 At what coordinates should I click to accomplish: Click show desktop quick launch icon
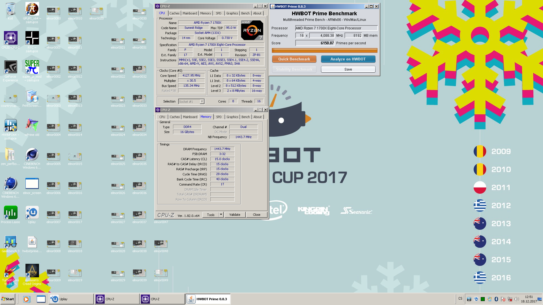[x=41, y=299]
